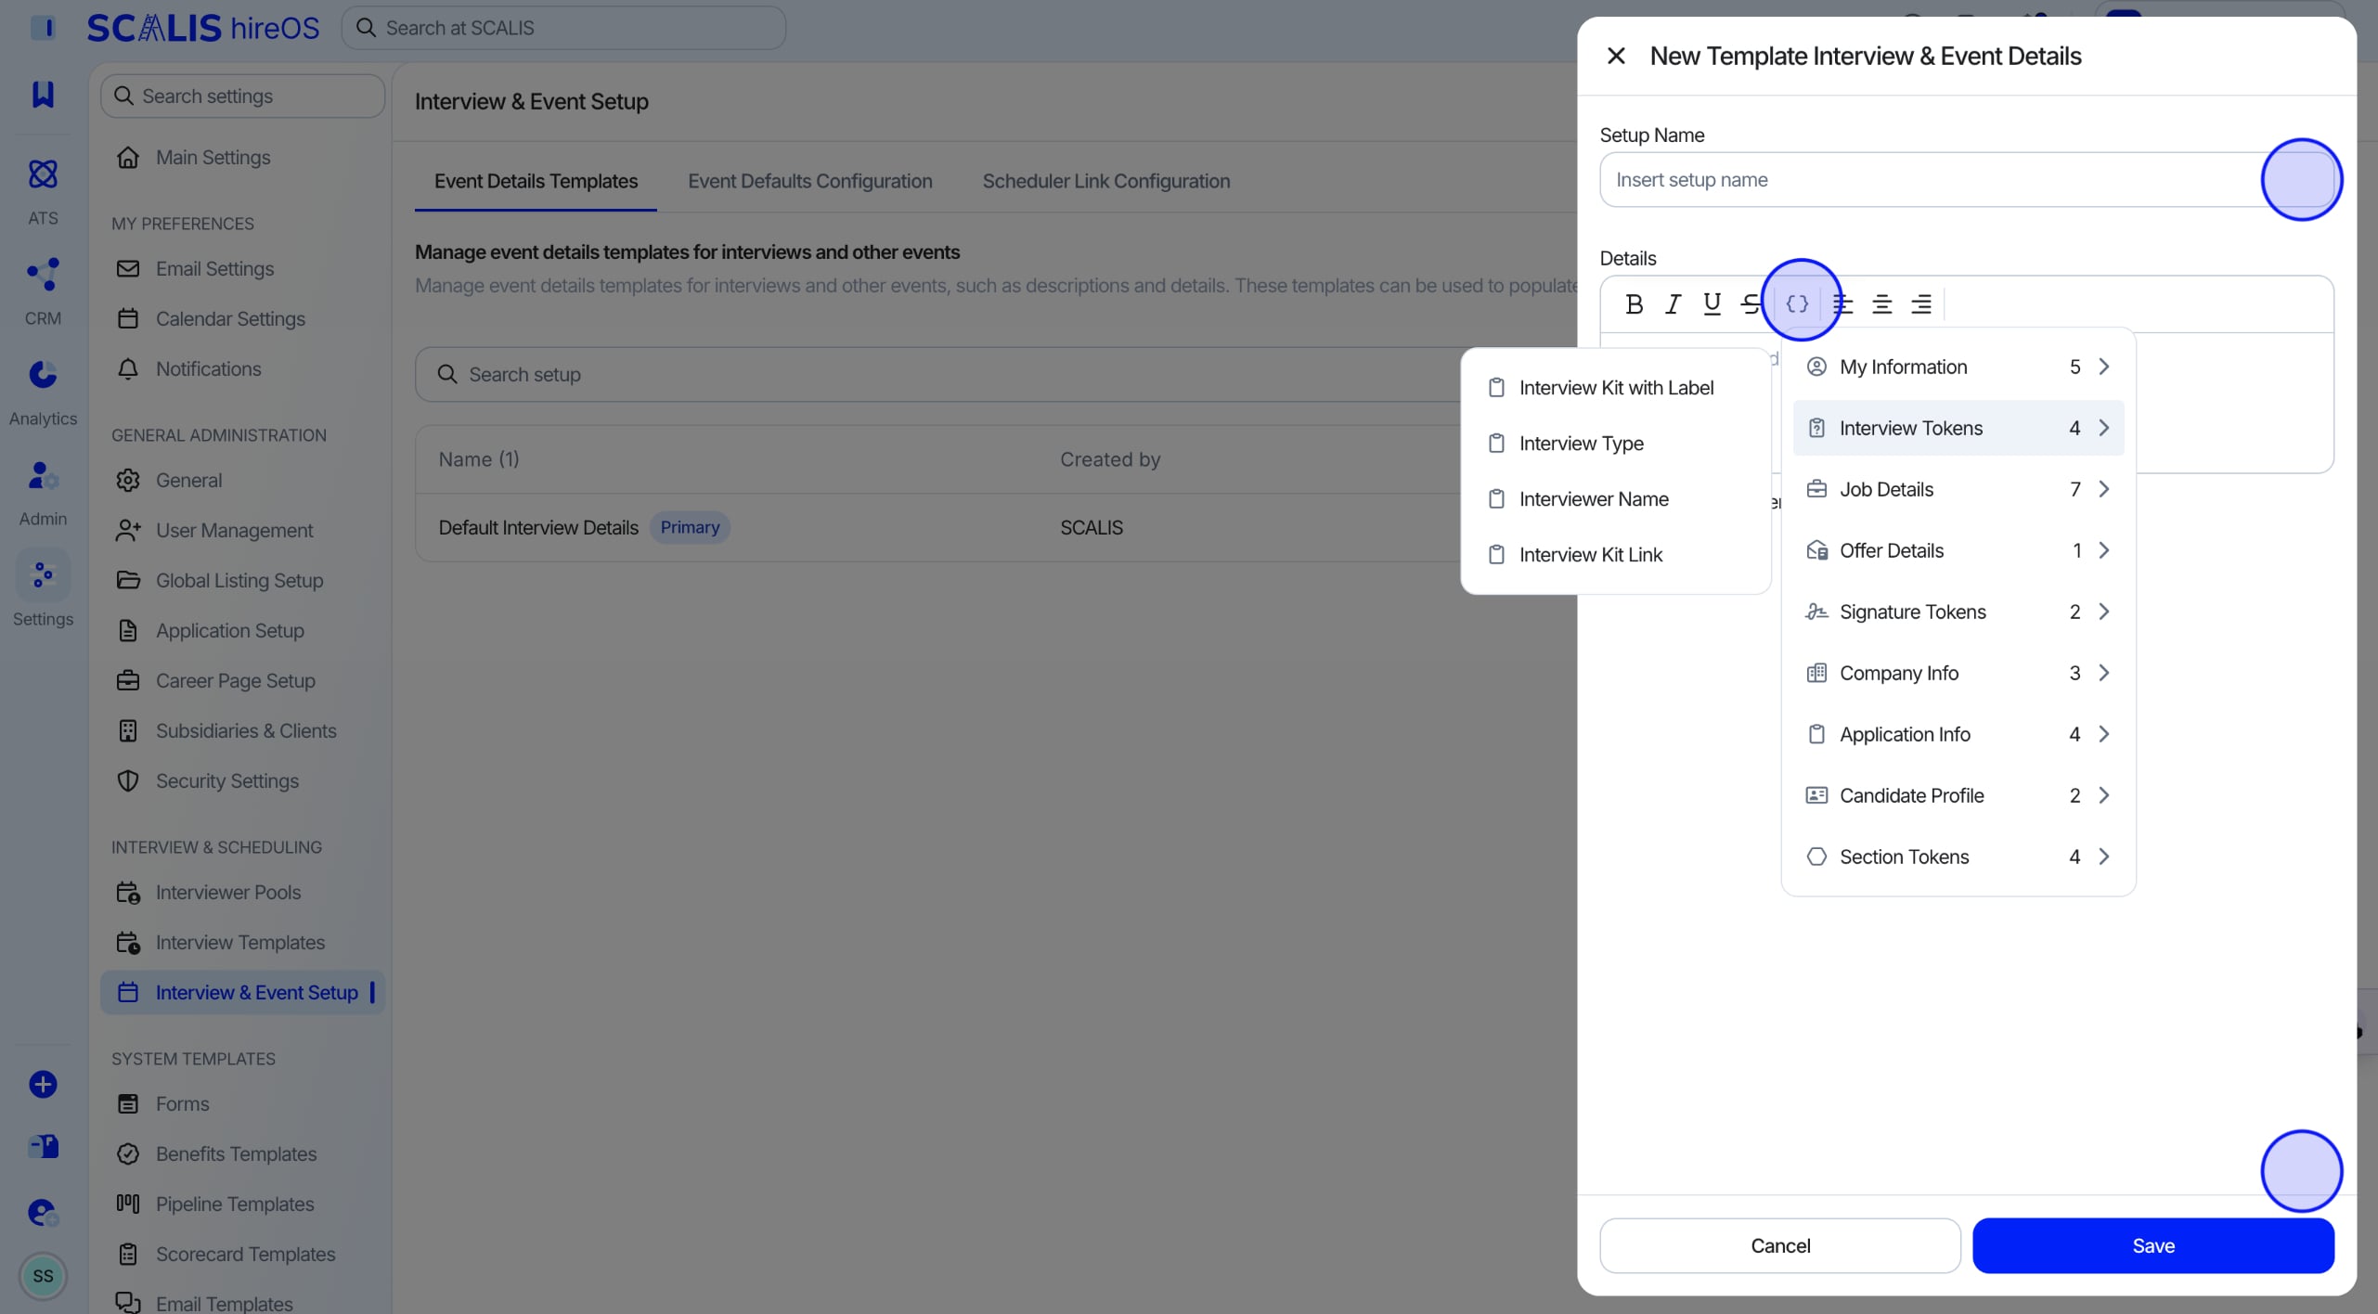The width and height of the screenshot is (2378, 1314).
Task: Open General gear icon
Action: [128, 480]
